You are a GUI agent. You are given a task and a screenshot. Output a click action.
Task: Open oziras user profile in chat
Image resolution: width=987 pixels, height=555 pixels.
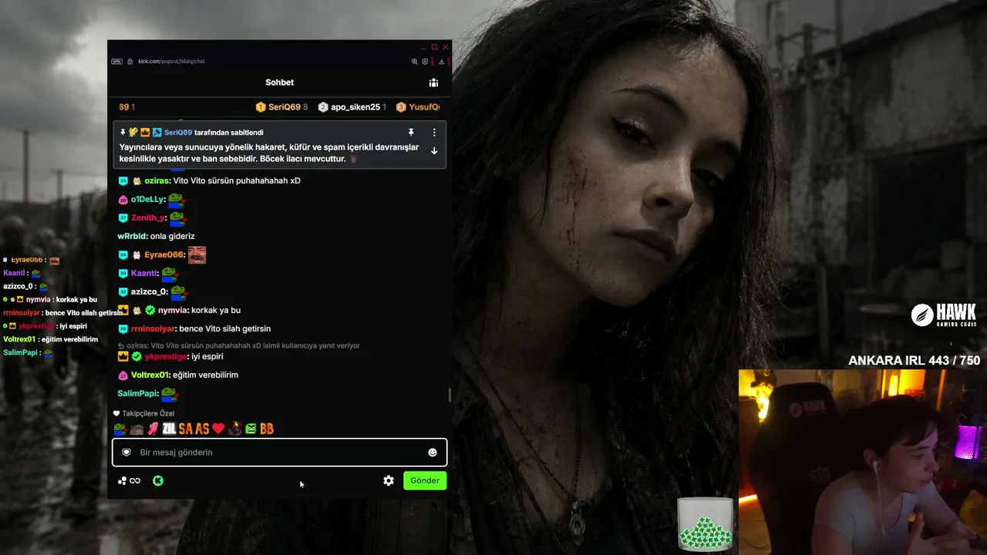(157, 180)
